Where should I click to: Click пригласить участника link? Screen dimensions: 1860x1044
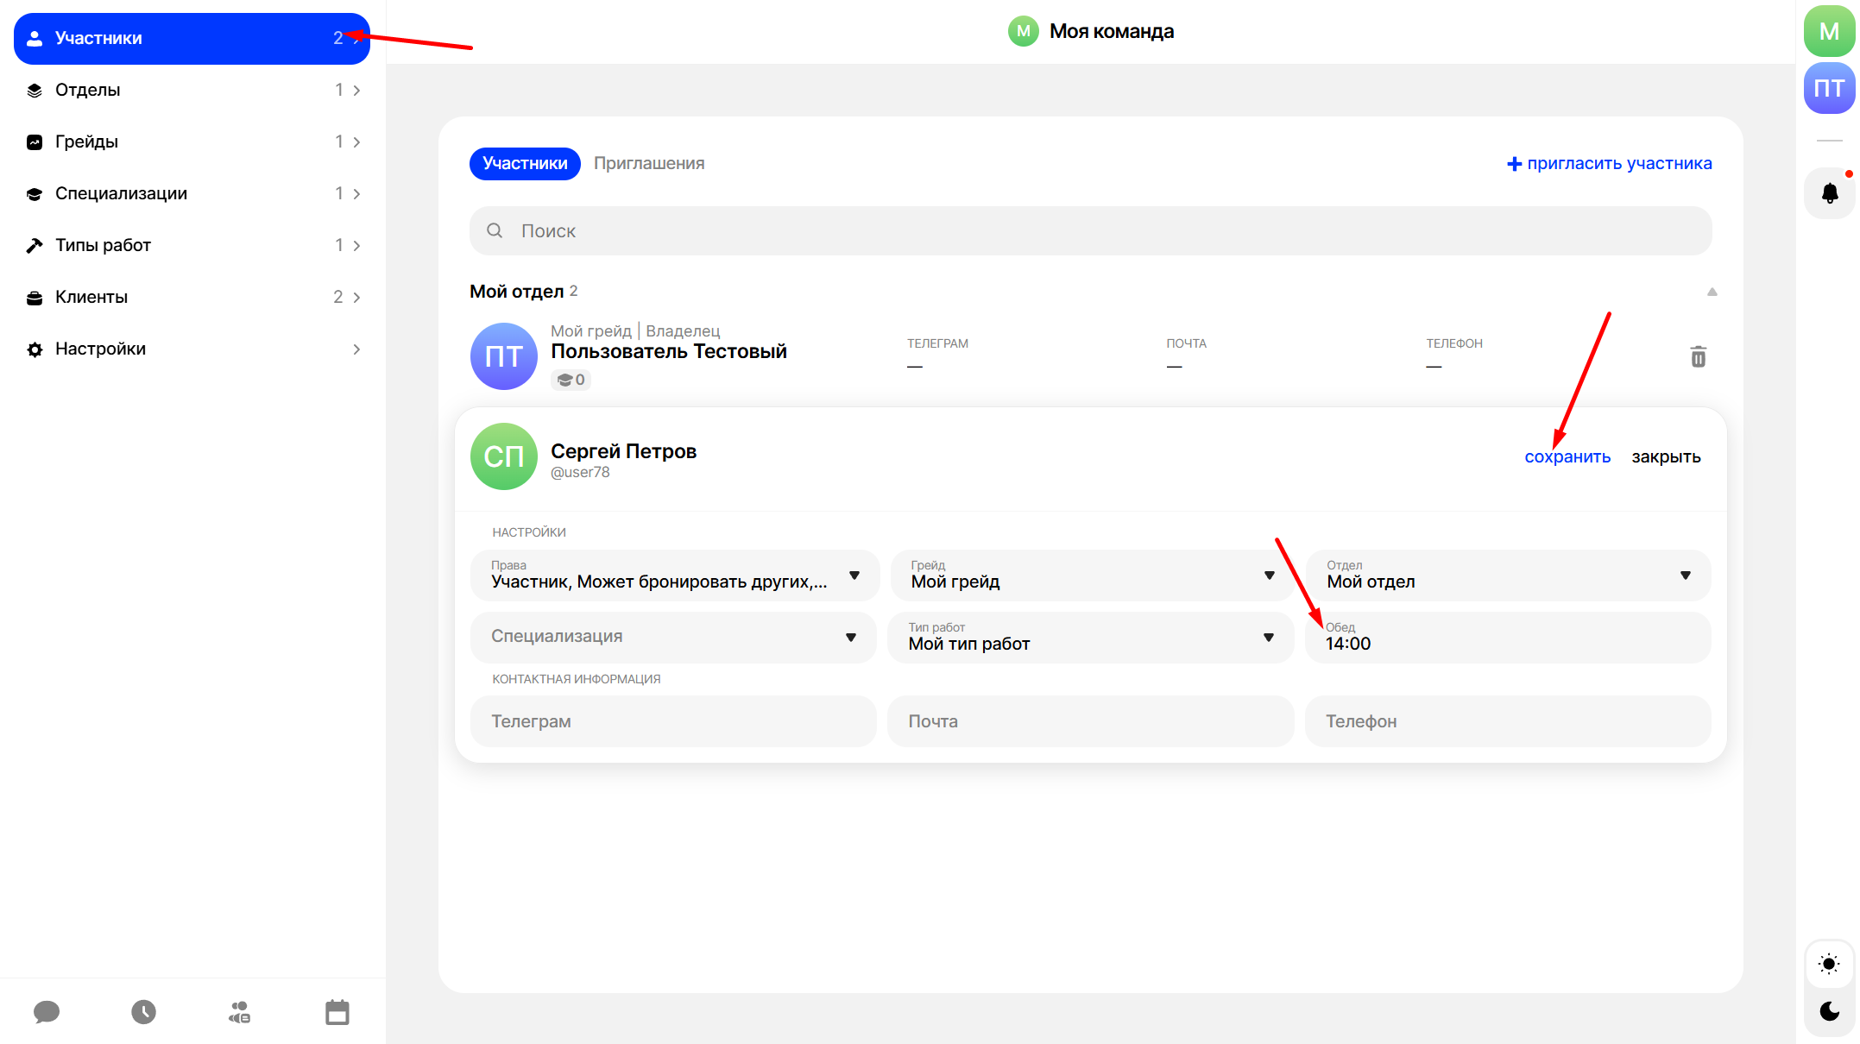point(1609,164)
